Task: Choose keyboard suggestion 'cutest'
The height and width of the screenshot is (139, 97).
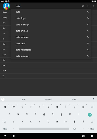Action: [x=48, y=99]
